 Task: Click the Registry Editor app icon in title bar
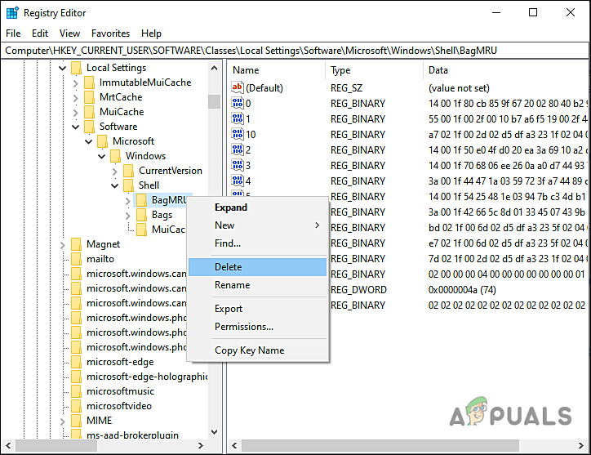(x=12, y=13)
